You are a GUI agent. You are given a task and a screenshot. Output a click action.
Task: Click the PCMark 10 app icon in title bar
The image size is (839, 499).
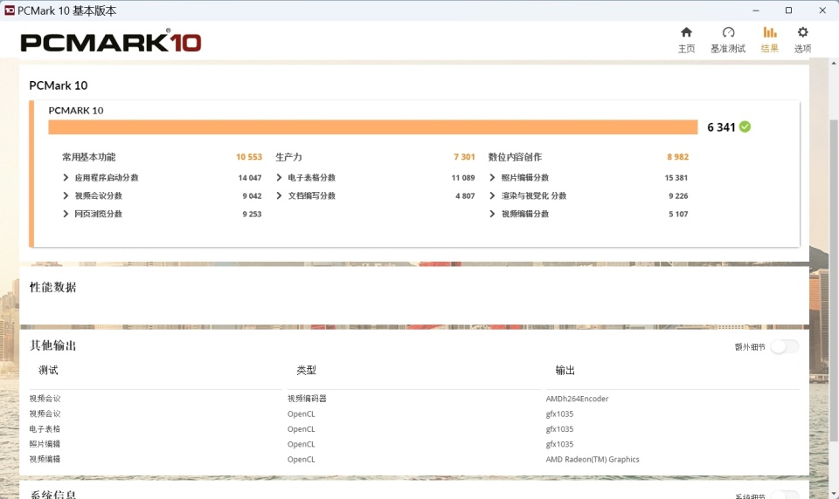coord(9,10)
